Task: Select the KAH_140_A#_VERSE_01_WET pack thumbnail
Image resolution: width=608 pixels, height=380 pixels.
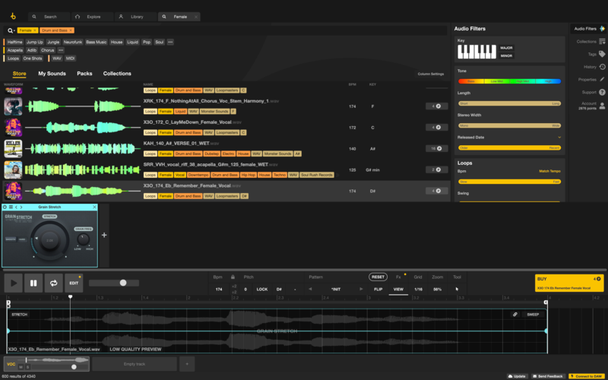Action: [x=13, y=149]
